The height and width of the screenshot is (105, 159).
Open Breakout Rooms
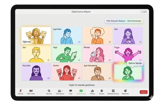(113, 91)
